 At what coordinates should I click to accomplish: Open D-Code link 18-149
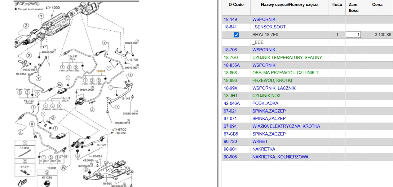230,19
